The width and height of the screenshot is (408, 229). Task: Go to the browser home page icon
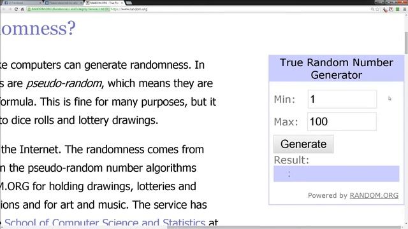click(x=22, y=9)
